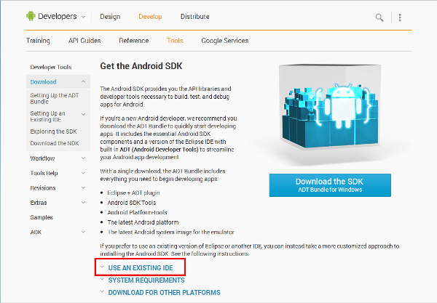Open Samples in the sidebar
437x303 pixels.
click(42, 217)
